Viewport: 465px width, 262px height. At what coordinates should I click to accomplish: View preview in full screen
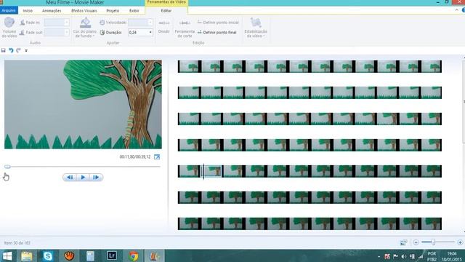[157, 157]
